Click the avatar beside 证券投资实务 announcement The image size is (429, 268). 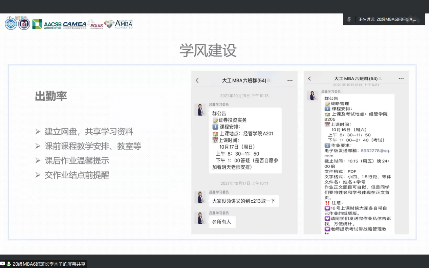(200, 110)
